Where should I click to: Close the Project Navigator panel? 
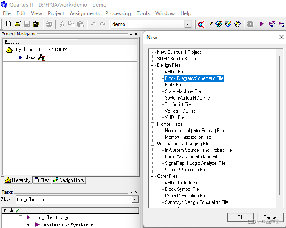(136, 34)
